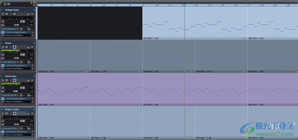Click the track list grid icon at top
The height and width of the screenshot is (140, 298).
click(x=34, y=5)
